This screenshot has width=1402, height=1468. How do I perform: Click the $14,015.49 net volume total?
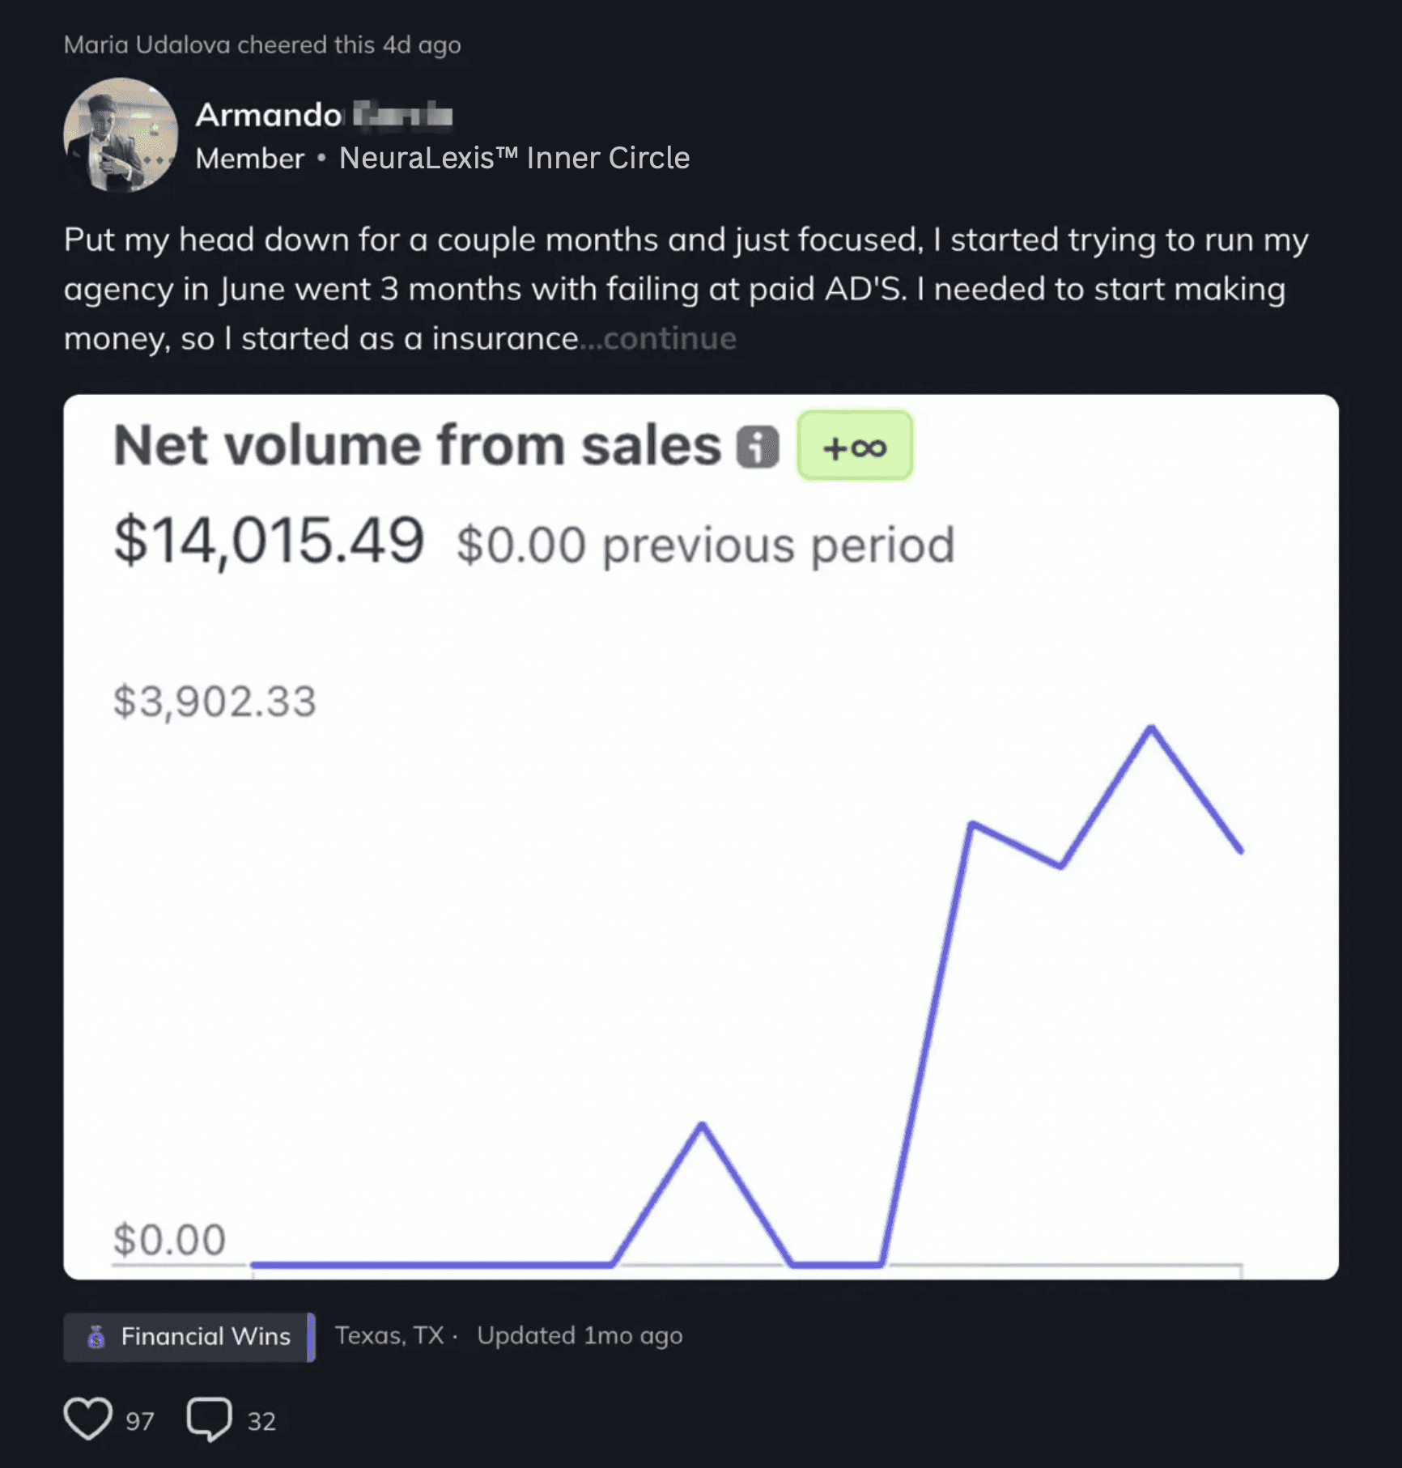pos(269,541)
